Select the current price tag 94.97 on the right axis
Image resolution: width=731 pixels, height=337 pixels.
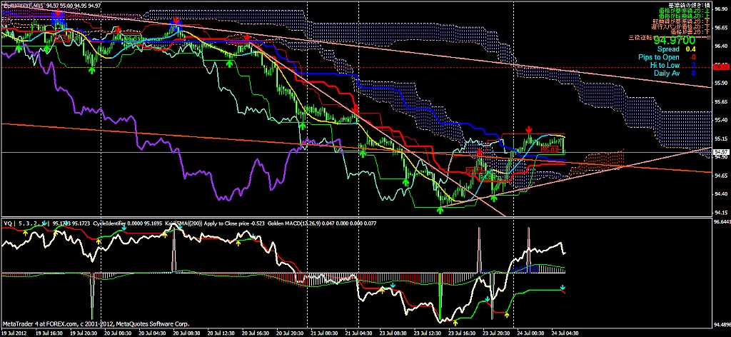[721, 152]
